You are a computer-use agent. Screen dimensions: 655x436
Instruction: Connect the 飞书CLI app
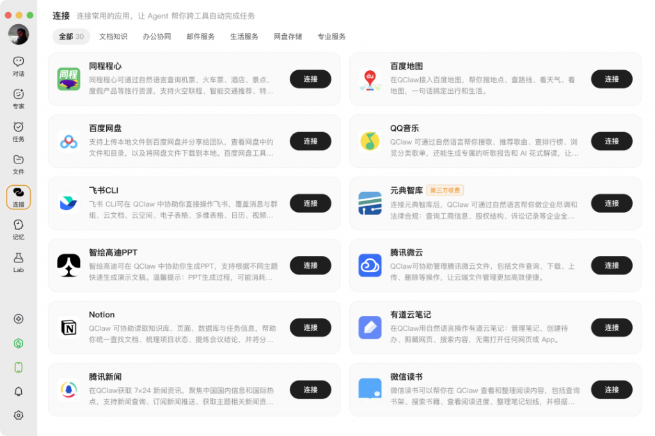(310, 203)
